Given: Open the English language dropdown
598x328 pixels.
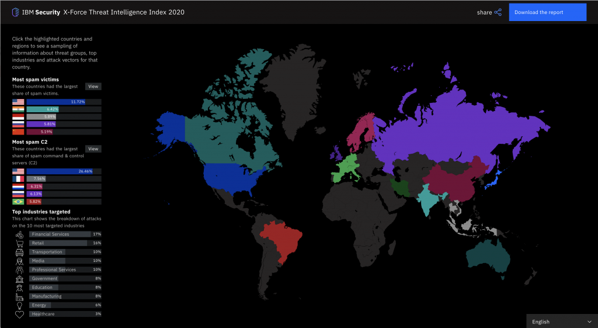Looking at the screenshot, I should click(x=562, y=322).
